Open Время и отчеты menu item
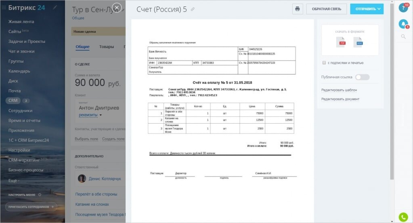The height and width of the screenshot is (223, 413). [24, 120]
